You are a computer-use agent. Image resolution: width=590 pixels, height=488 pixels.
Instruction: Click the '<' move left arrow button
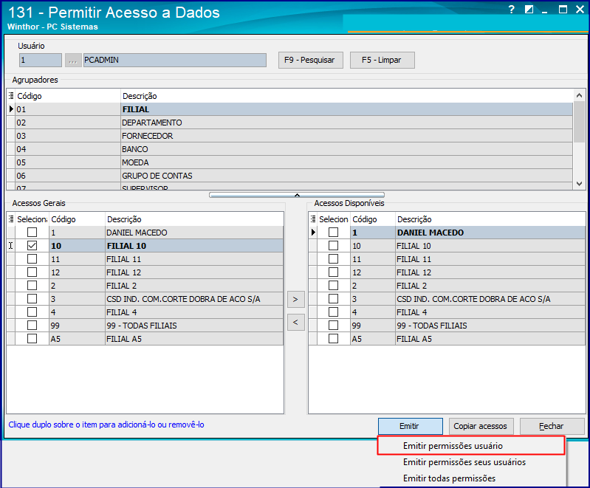(296, 322)
